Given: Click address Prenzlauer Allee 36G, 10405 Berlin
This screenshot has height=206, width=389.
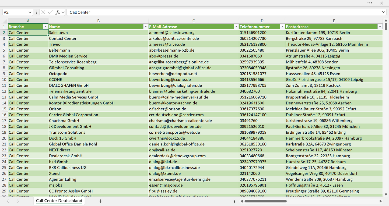Looking at the screenshot, I should pyautogui.click(x=334, y=50).
